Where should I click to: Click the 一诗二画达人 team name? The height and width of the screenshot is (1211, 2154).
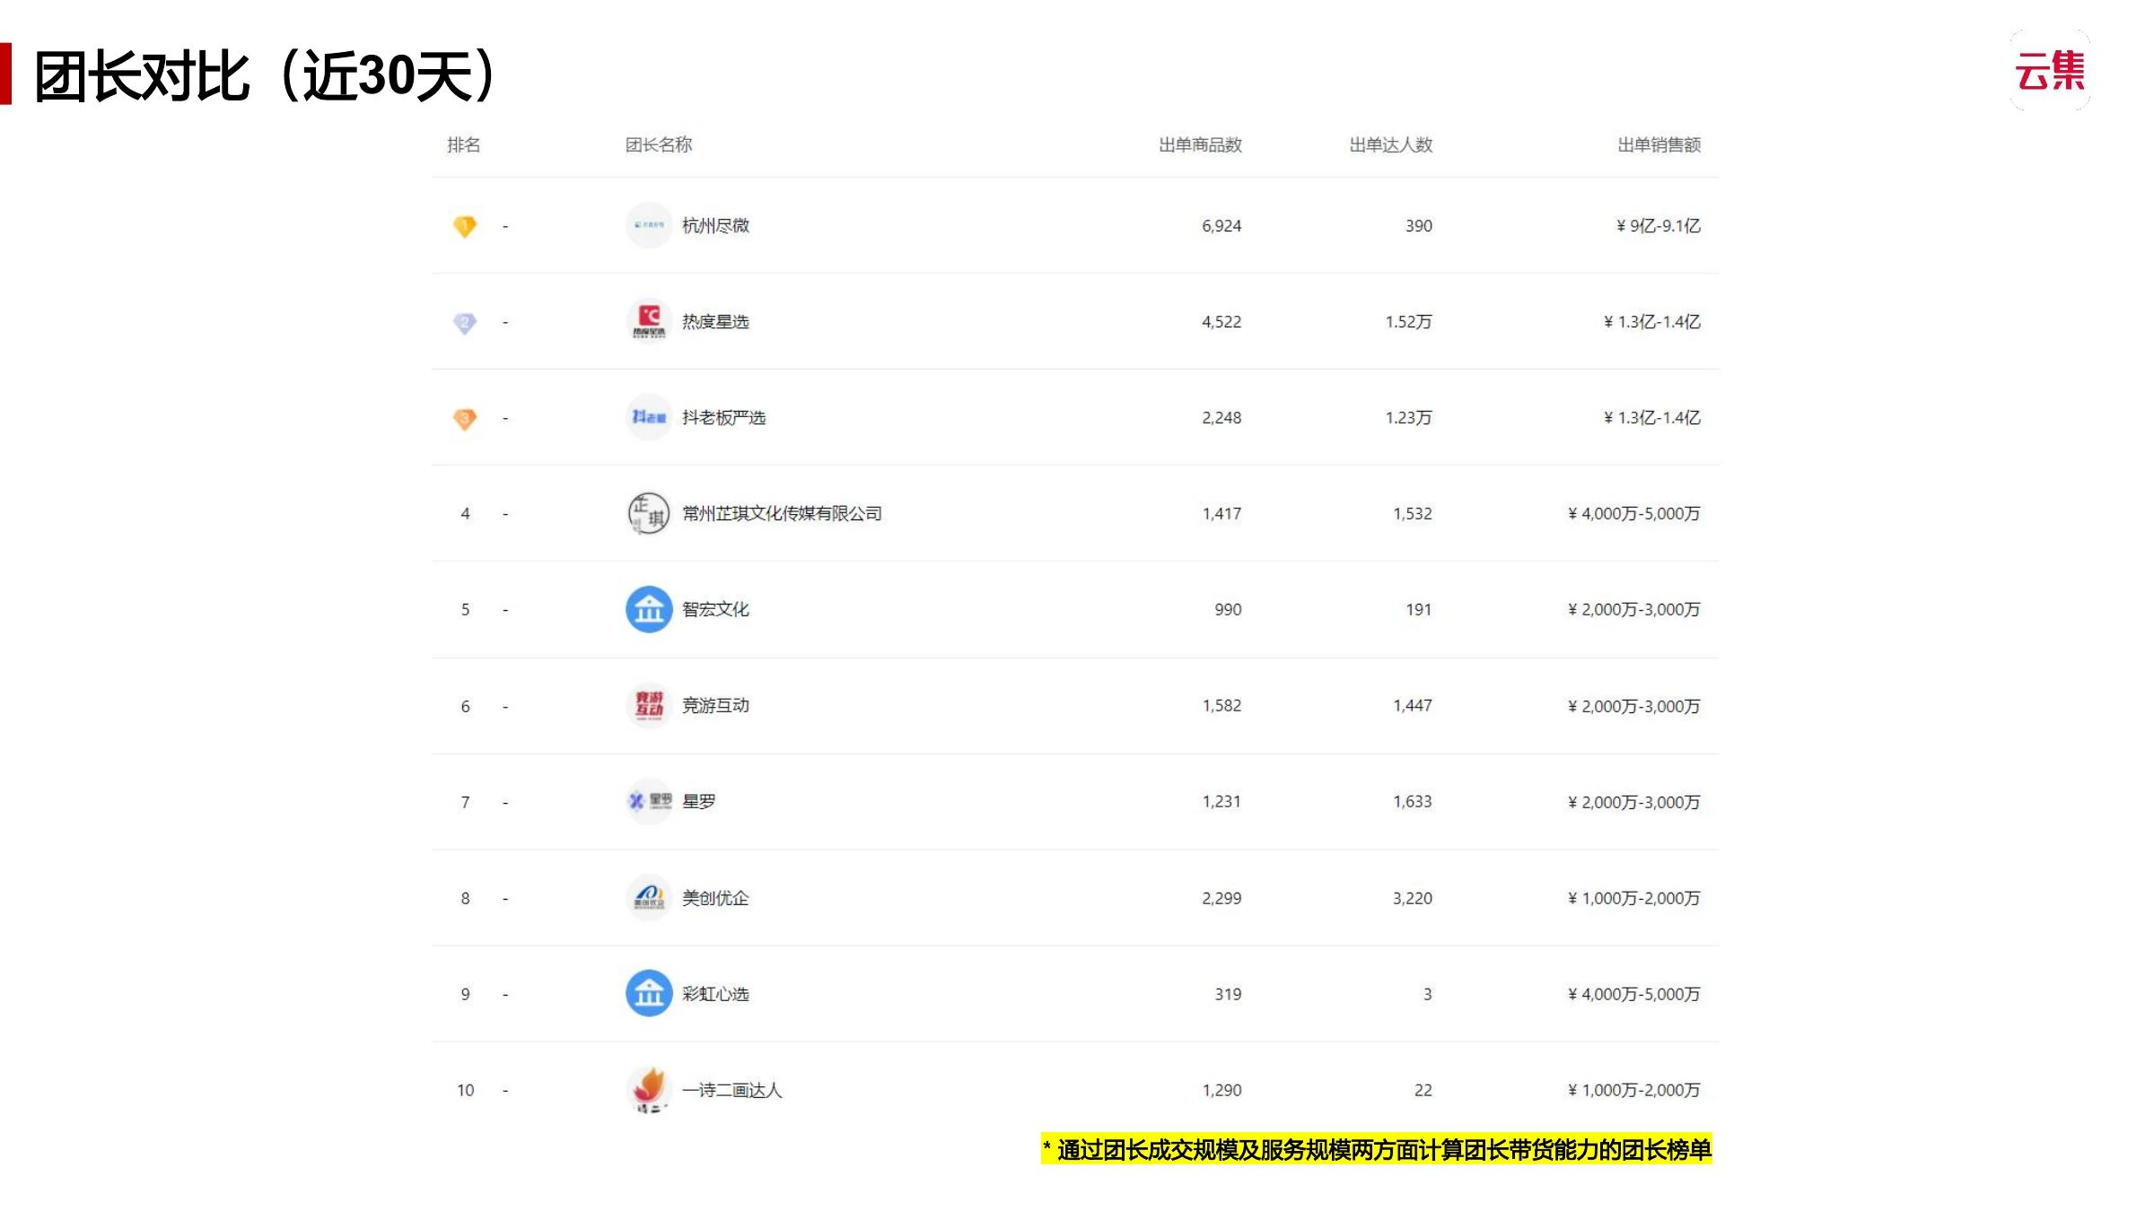[731, 1089]
